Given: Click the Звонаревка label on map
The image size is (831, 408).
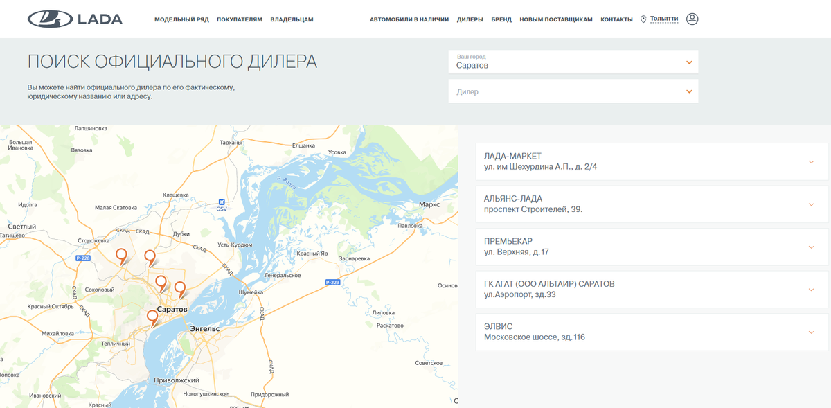Looking at the screenshot, I should point(356,258).
